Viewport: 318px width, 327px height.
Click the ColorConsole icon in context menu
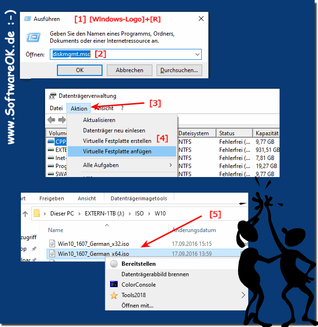[x=114, y=284]
